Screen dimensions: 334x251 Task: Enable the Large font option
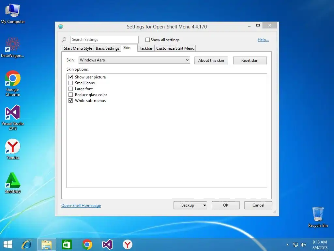click(70, 89)
